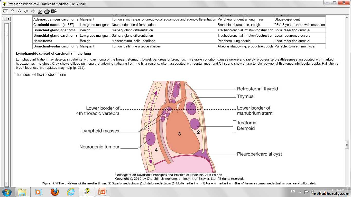Change font size with the A icon
Viewport: 351px width, 197px height.
point(40,11)
